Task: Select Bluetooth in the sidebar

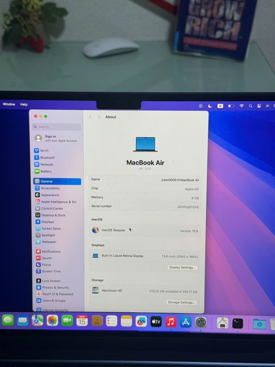Action: [x=47, y=158]
